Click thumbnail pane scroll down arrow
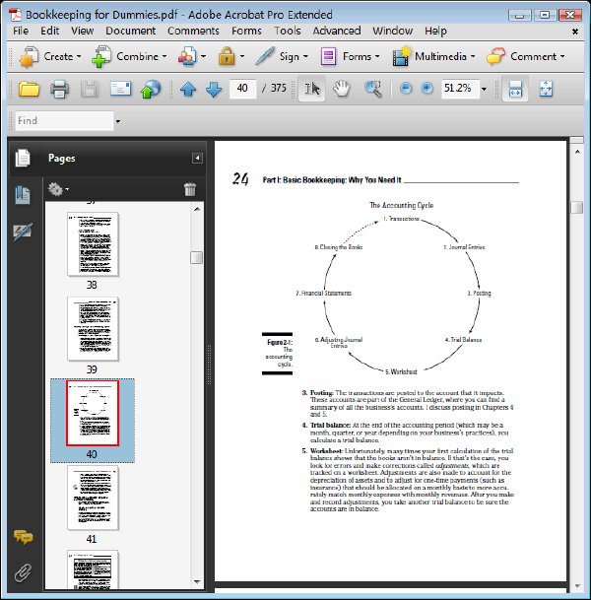The image size is (591, 600). tap(197, 582)
